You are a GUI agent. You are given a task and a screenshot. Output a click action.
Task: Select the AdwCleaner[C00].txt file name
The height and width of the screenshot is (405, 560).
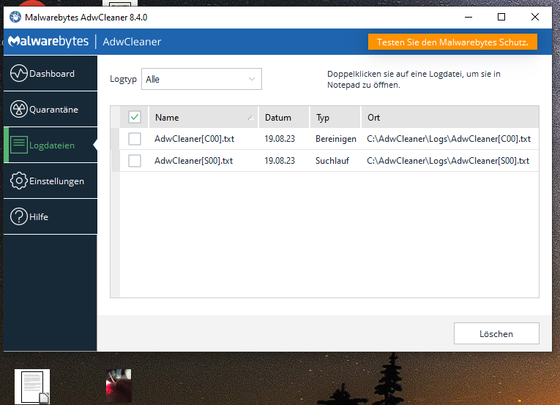[194, 139]
